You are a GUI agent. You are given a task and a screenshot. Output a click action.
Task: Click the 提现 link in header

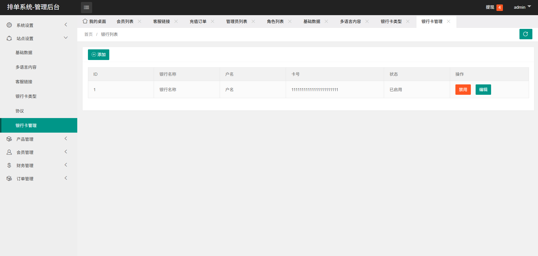tap(490, 7)
